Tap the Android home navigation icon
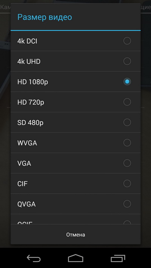 pos(75,258)
